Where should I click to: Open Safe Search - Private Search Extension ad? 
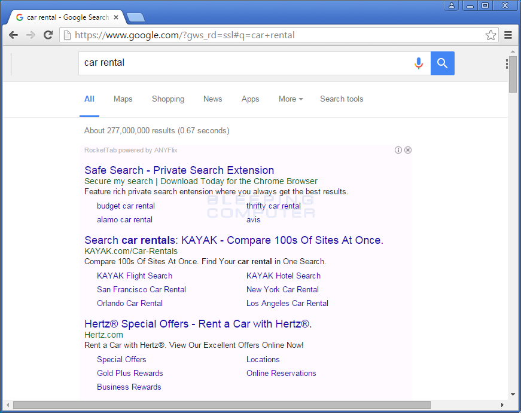pos(179,170)
